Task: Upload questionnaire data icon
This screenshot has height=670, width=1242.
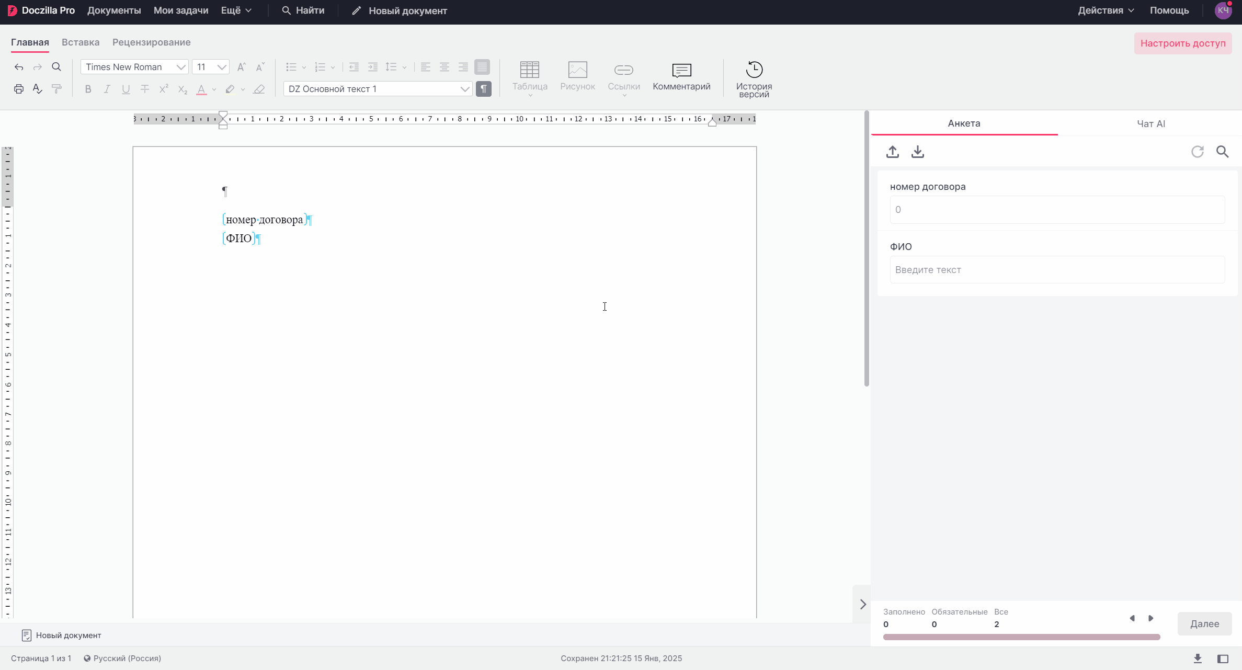Action: (893, 152)
